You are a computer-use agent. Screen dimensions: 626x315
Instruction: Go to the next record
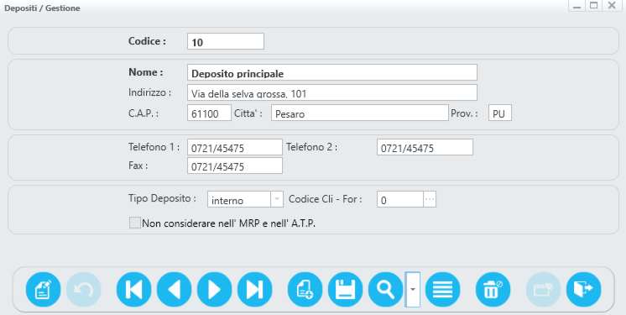[214, 290]
